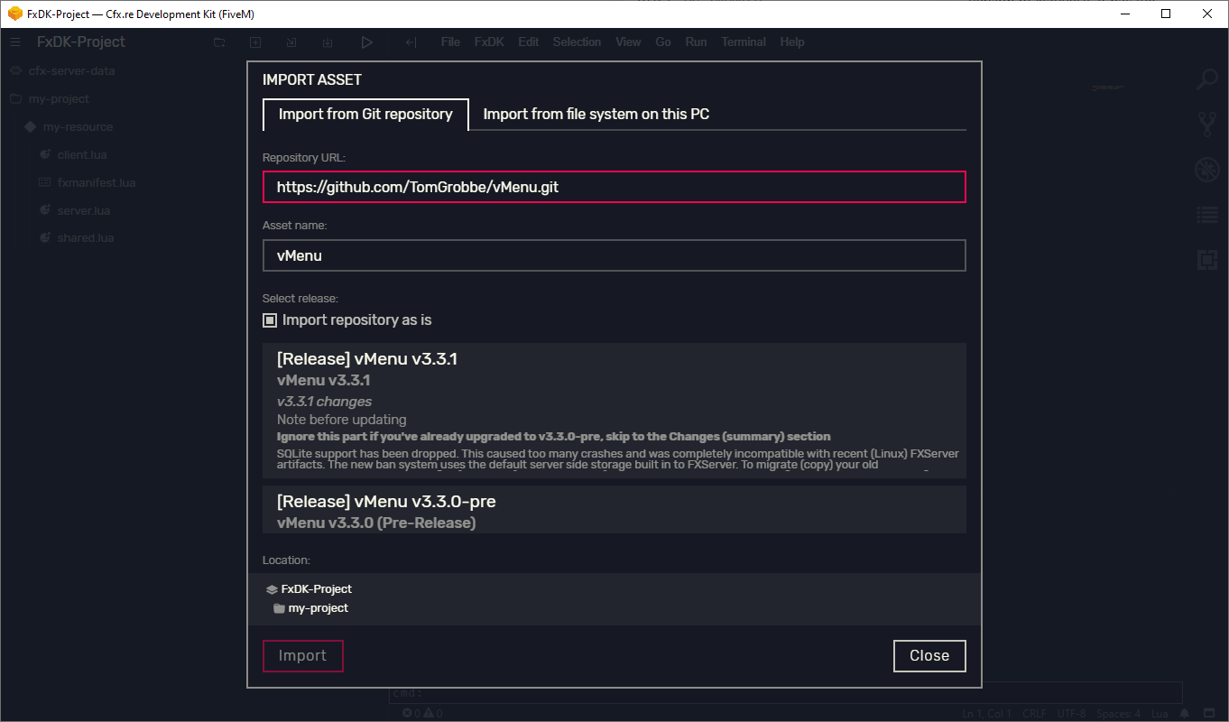Select the vMenu v3.3.0-pre release option
Screen dimensions: 1229x722
coord(614,510)
